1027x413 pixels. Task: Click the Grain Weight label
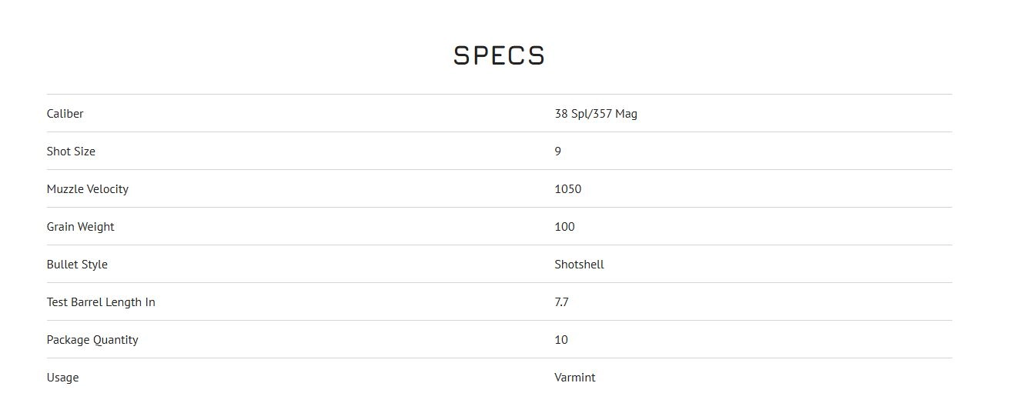(80, 227)
